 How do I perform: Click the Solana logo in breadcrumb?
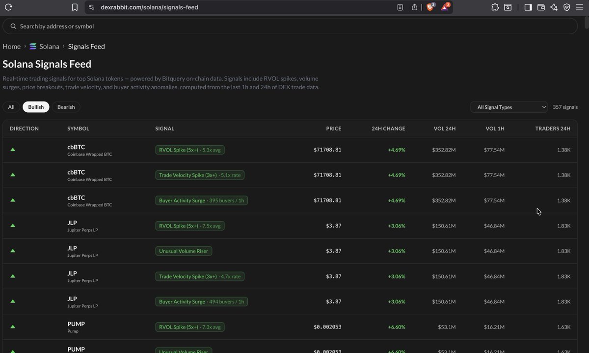click(x=33, y=47)
